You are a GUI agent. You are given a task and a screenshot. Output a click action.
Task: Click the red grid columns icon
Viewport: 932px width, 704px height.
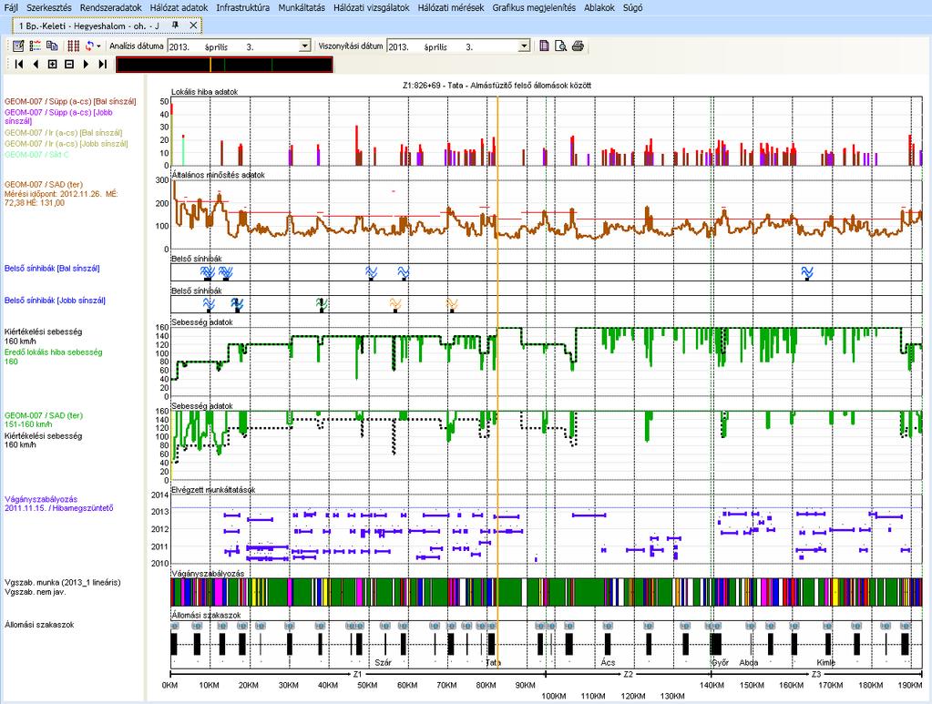[x=73, y=46]
